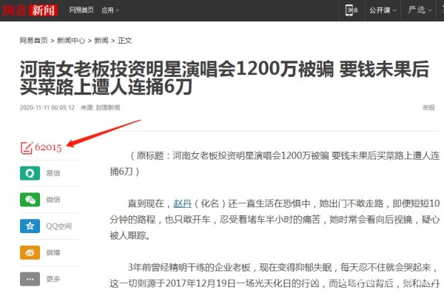Expand the 应用 dropdown menu
The image size is (444, 293).
pyautogui.click(x=110, y=10)
